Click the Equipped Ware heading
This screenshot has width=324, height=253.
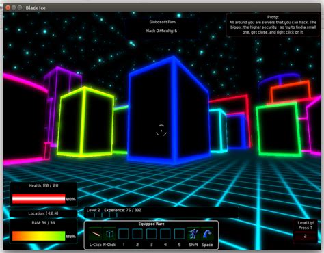pos(151,224)
